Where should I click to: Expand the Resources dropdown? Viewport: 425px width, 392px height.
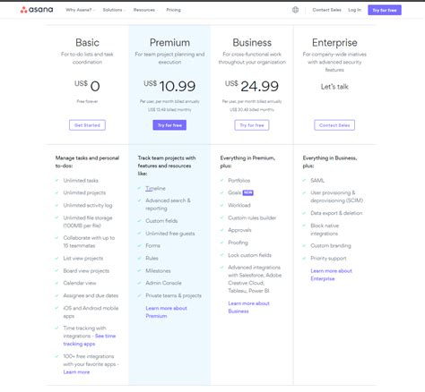pyautogui.click(x=145, y=10)
